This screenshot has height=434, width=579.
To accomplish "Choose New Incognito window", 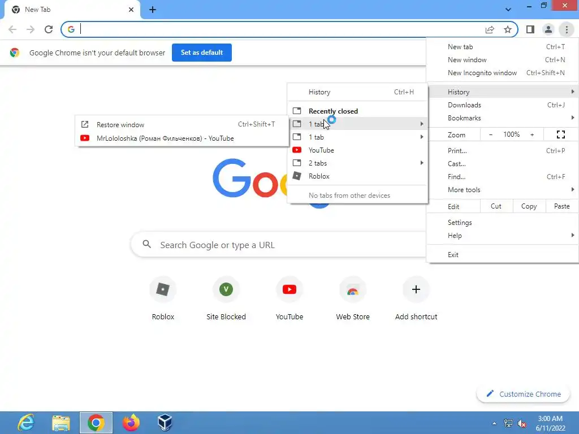I will click(503, 73).
